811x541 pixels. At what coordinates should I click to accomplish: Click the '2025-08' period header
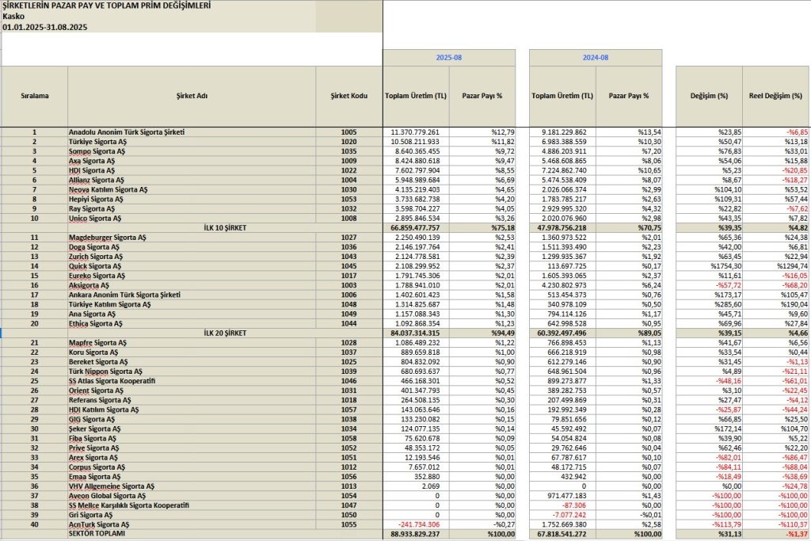tap(449, 57)
